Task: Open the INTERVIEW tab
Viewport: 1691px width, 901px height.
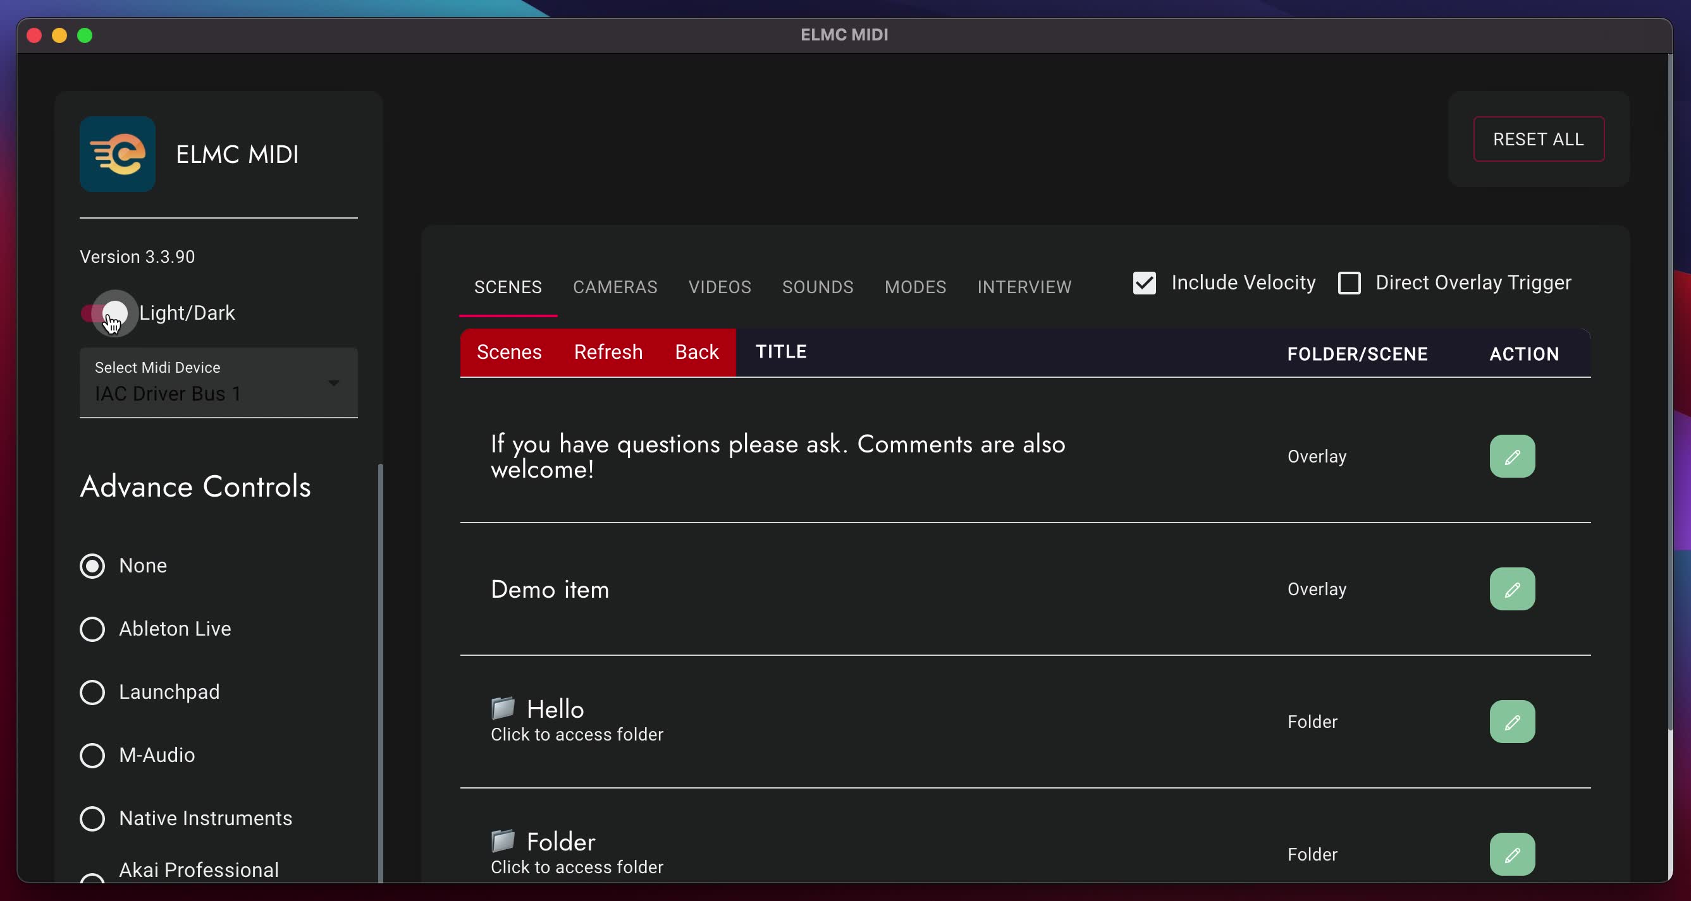Action: [1024, 287]
